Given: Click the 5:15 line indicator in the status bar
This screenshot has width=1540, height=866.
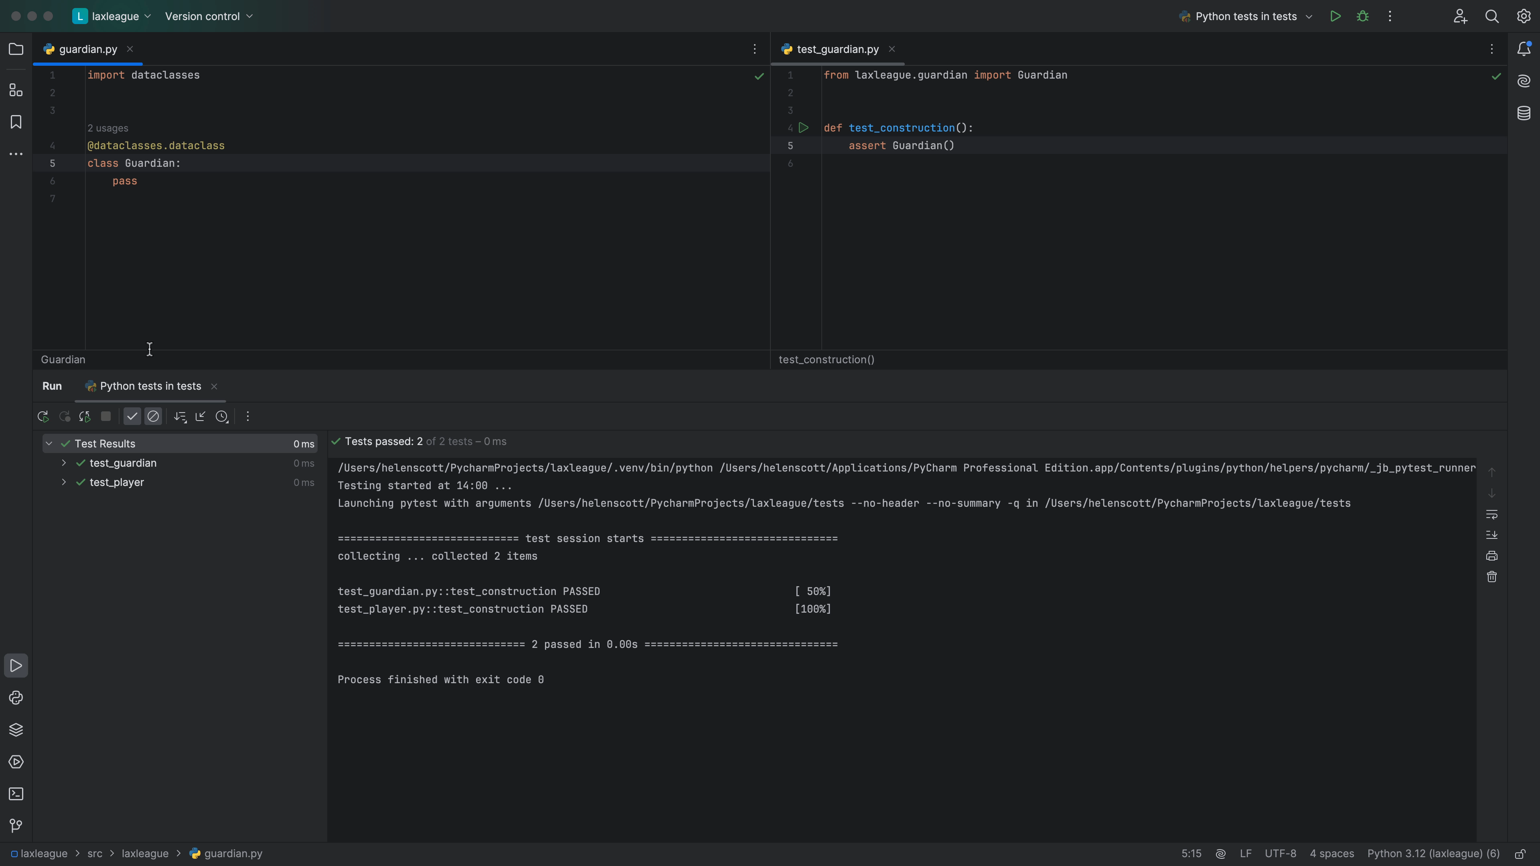Looking at the screenshot, I should [x=1191, y=854].
